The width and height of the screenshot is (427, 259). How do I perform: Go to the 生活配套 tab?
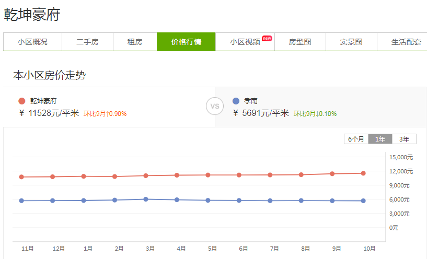pos(406,42)
